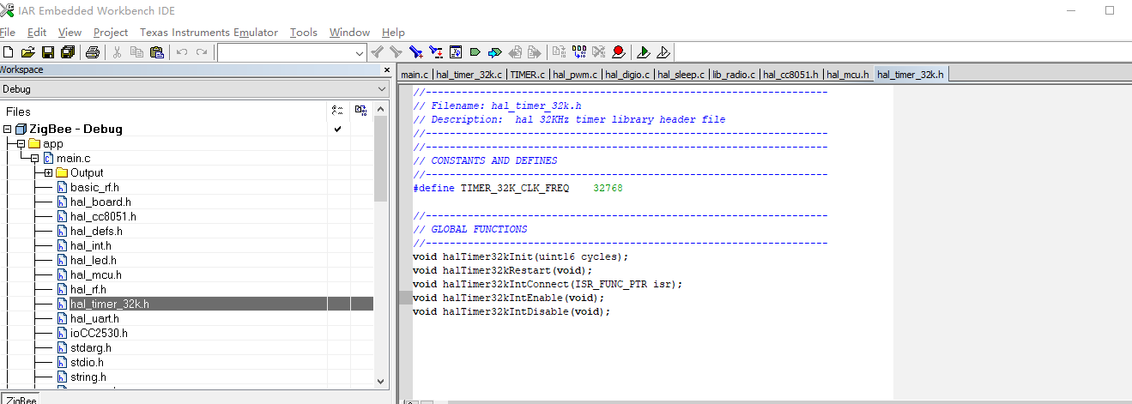
Task: Open the Find dialog with blue flashlight icon
Action: 415,52
